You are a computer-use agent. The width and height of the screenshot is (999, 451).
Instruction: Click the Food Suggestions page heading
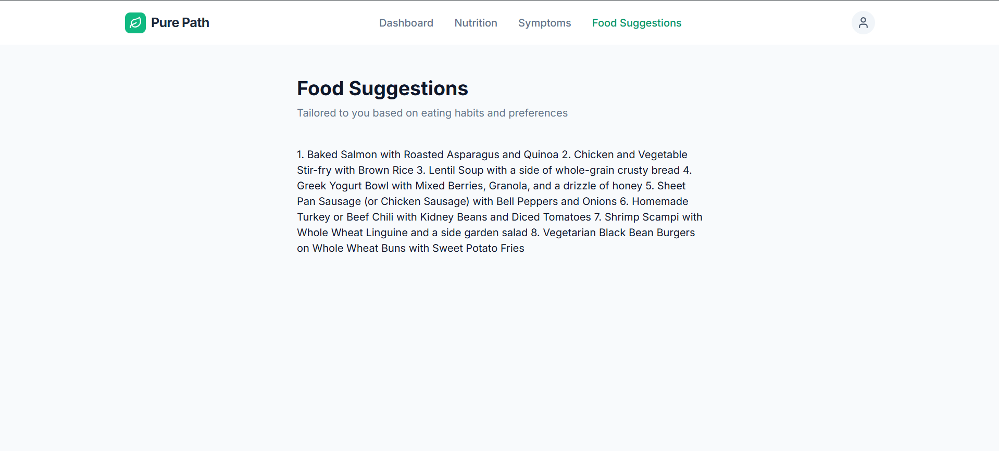click(x=382, y=88)
